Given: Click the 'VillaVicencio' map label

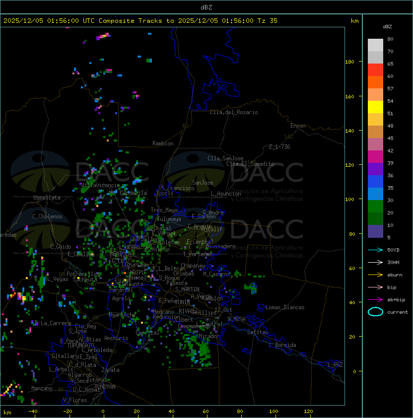Looking at the screenshot, I should 100,185.
